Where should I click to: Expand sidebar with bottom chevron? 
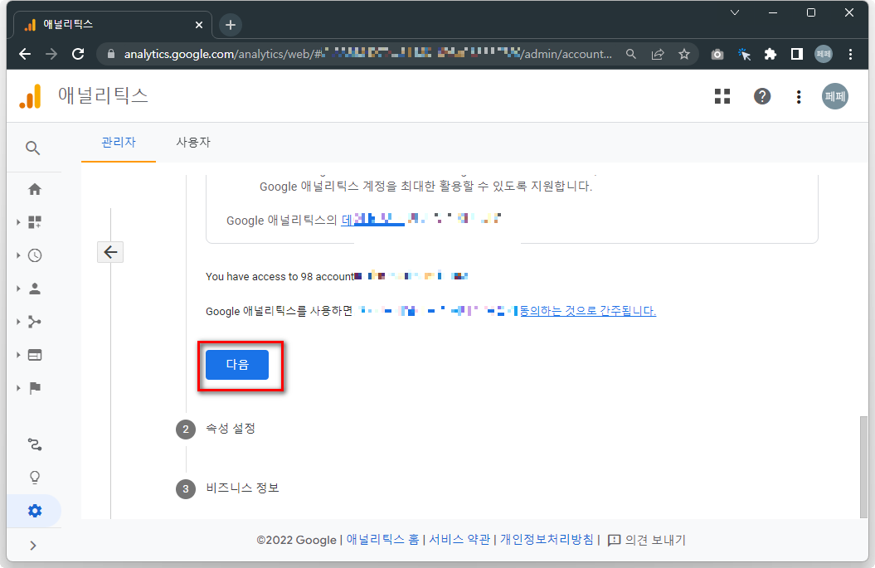33,545
